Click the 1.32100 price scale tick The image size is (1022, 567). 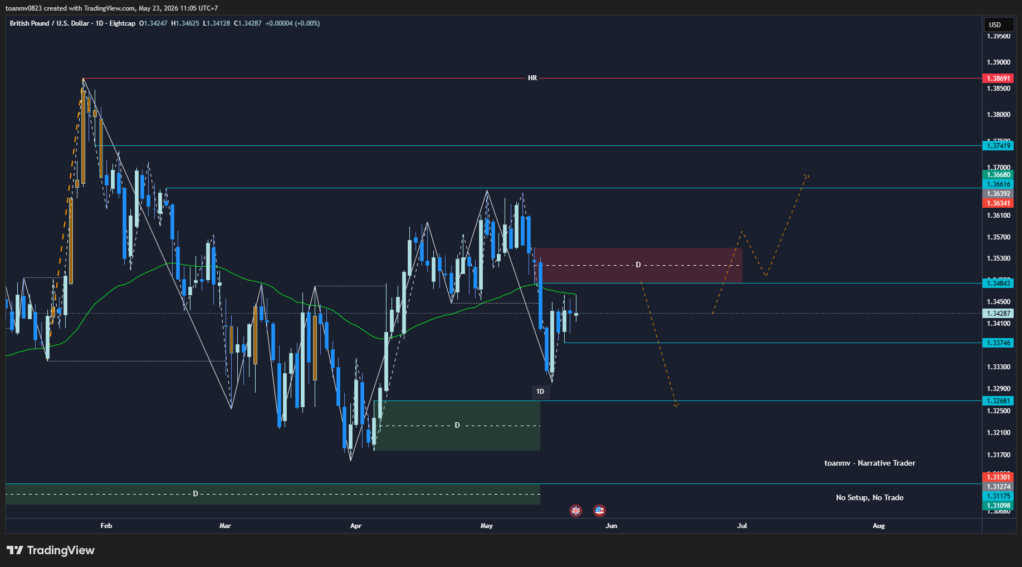tap(999, 433)
